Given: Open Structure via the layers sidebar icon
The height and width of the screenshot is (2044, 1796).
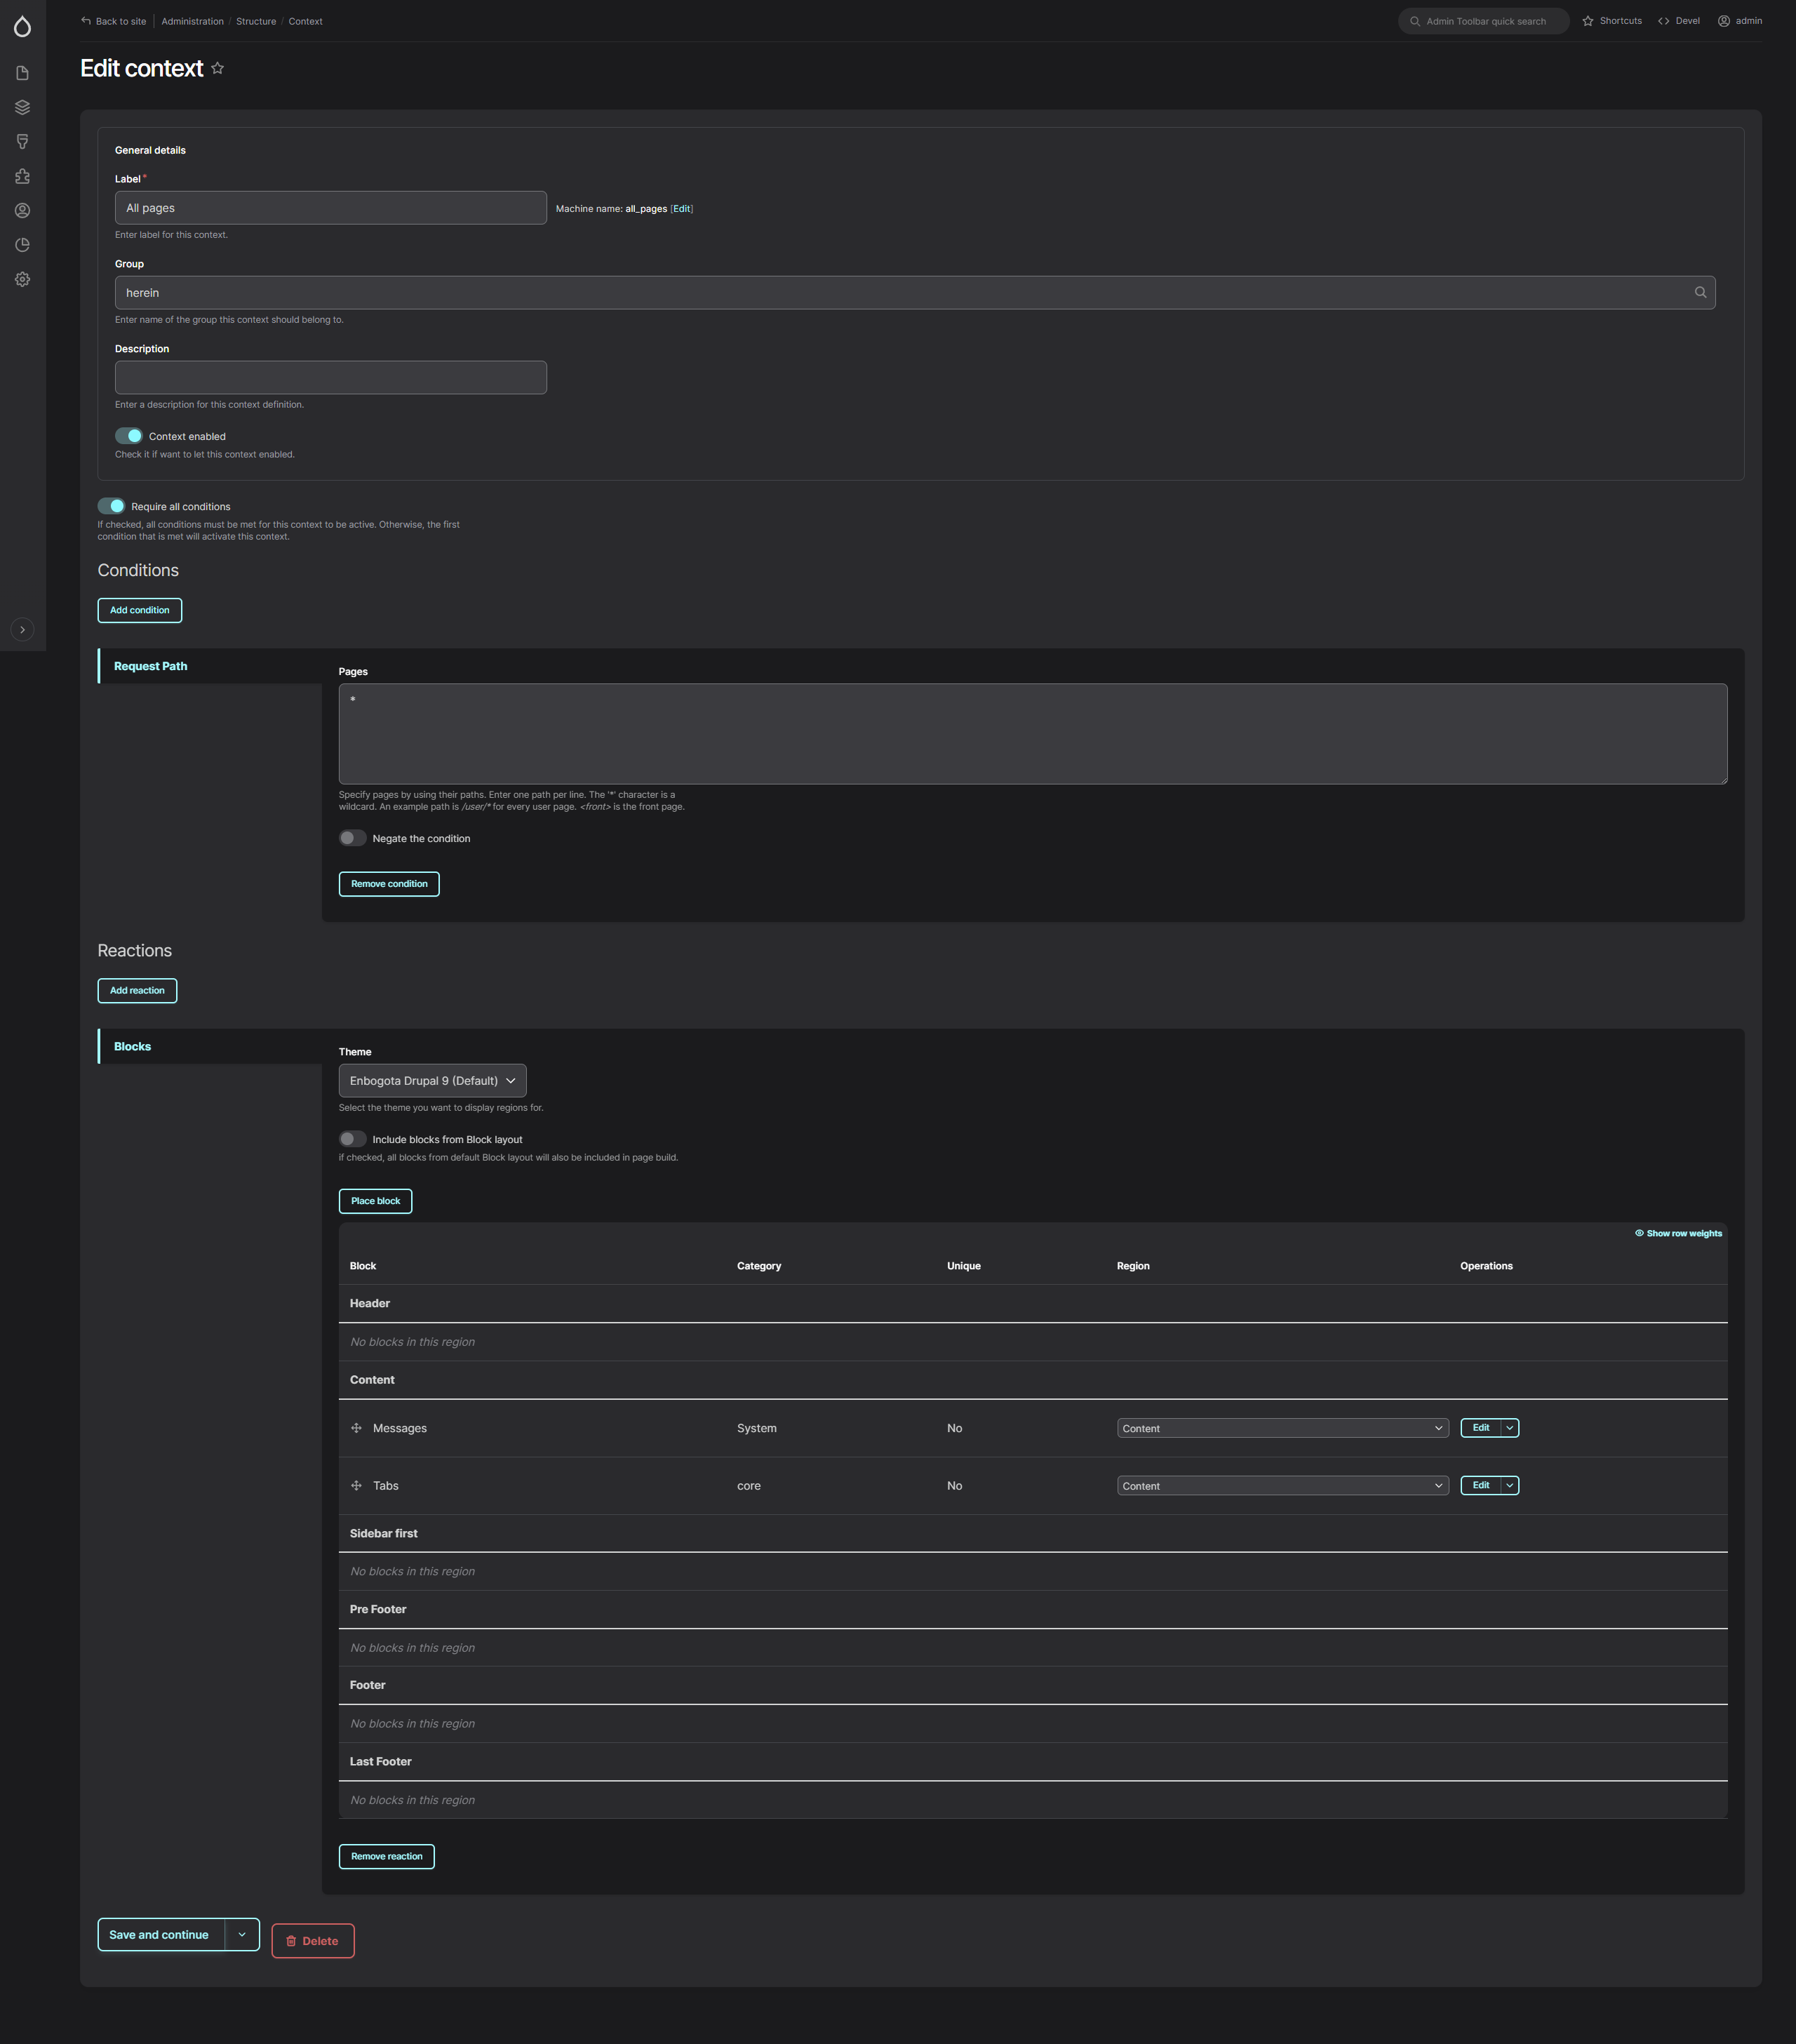Looking at the screenshot, I should (22, 107).
